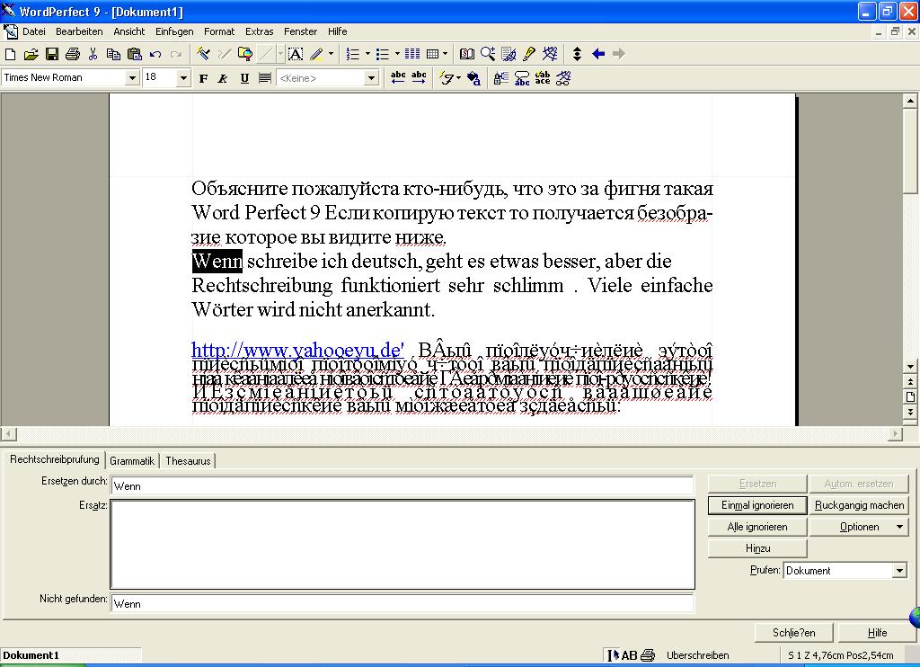Screen dimensions: 920x667
Task: Click the Ruckgangig machen button
Action: pos(859,505)
